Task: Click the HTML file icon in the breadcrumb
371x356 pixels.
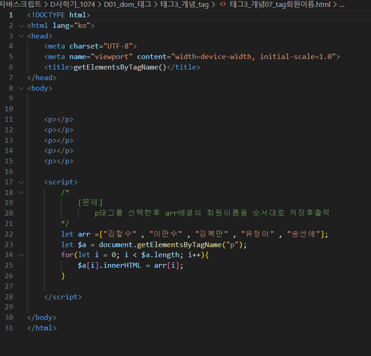Action: (223, 4)
